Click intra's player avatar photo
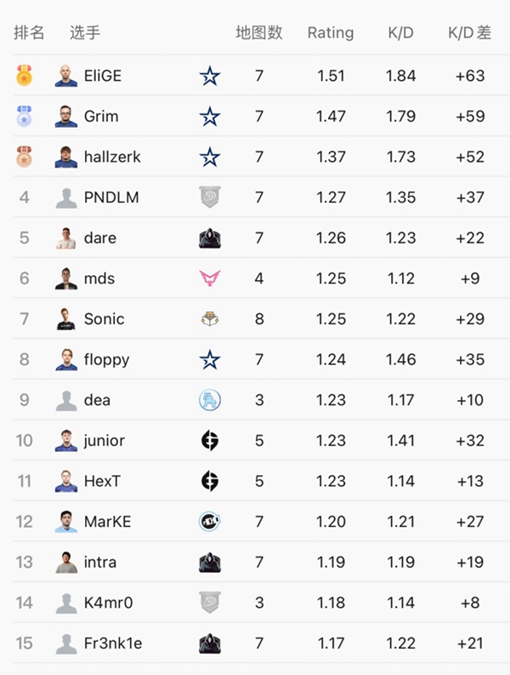This screenshot has width=510, height=675. pyautogui.click(x=66, y=562)
